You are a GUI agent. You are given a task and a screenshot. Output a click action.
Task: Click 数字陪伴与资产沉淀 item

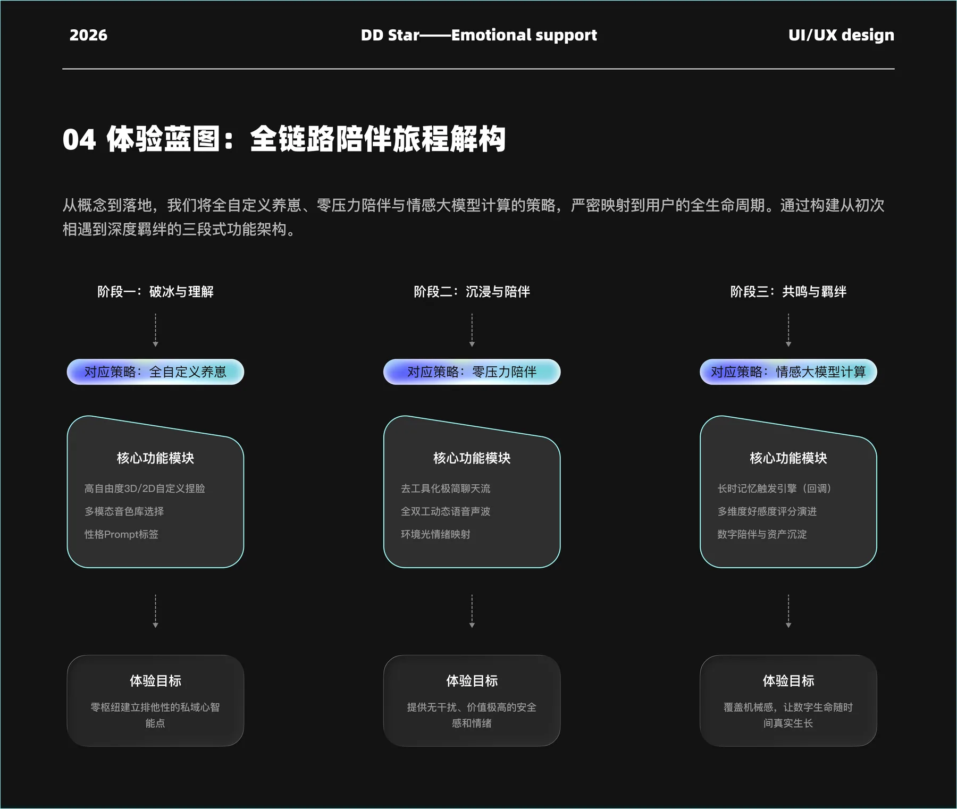[x=762, y=534]
